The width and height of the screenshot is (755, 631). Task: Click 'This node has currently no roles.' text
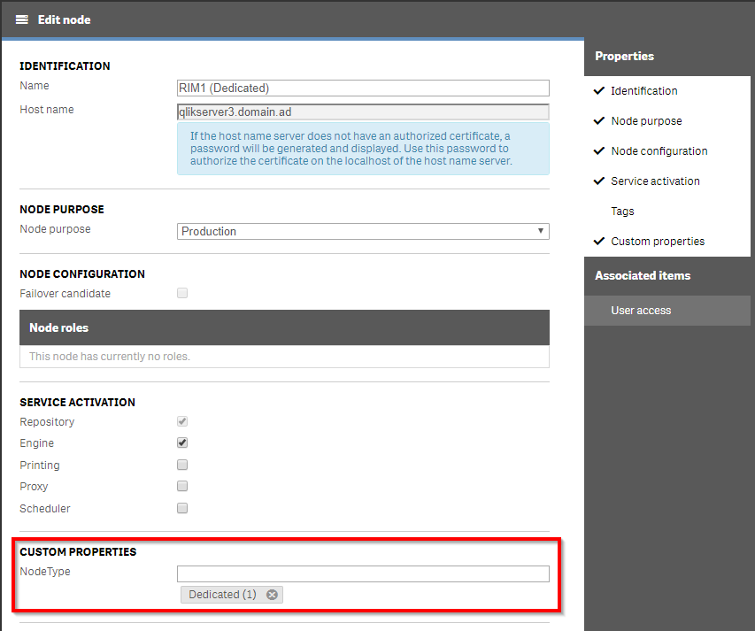(x=109, y=357)
